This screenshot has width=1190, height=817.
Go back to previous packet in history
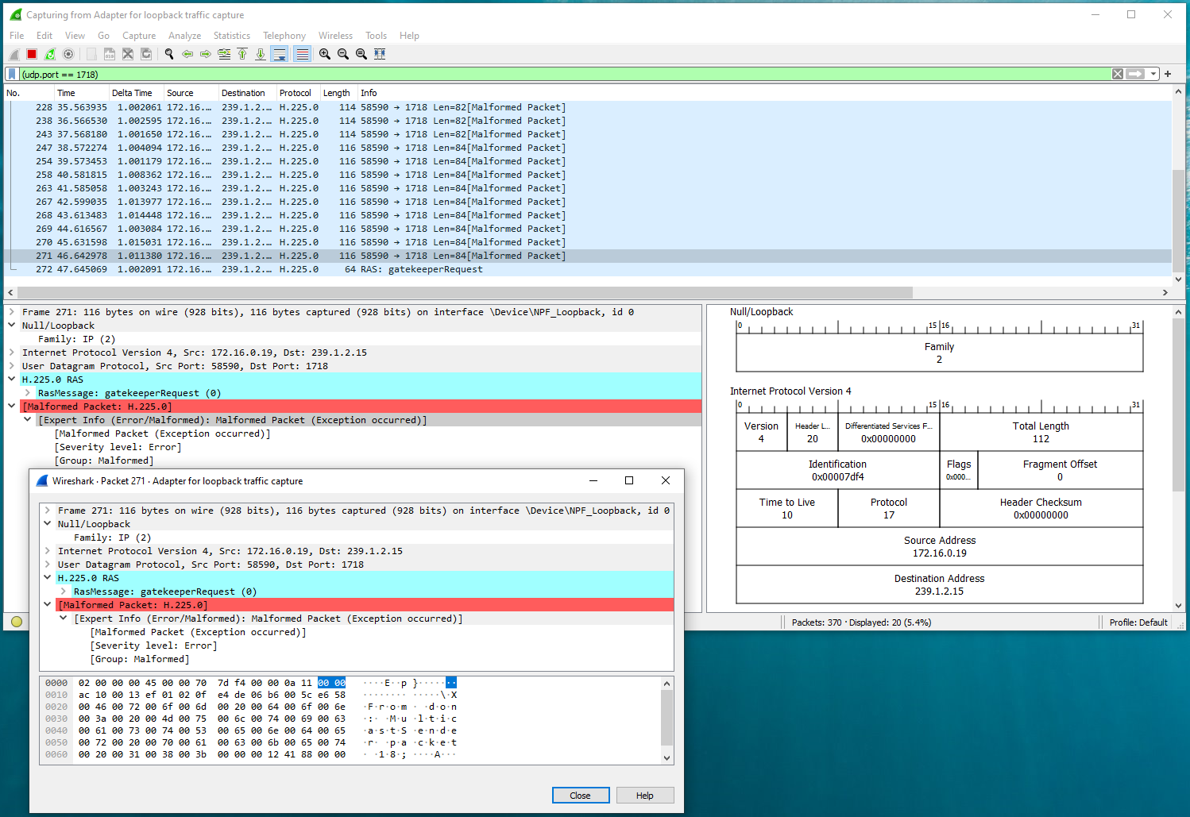coord(187,54)
